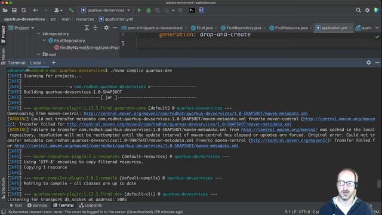Collapse the FruitRepository tree node
The height and width of the screenshot is (215, 382).
(45, 41)
